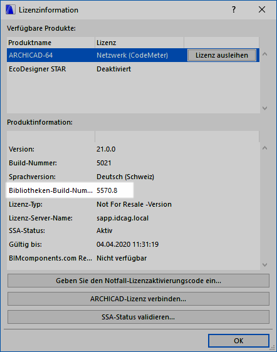
Task: Click the Lizenz-Typ label
Action: (26, 205)
